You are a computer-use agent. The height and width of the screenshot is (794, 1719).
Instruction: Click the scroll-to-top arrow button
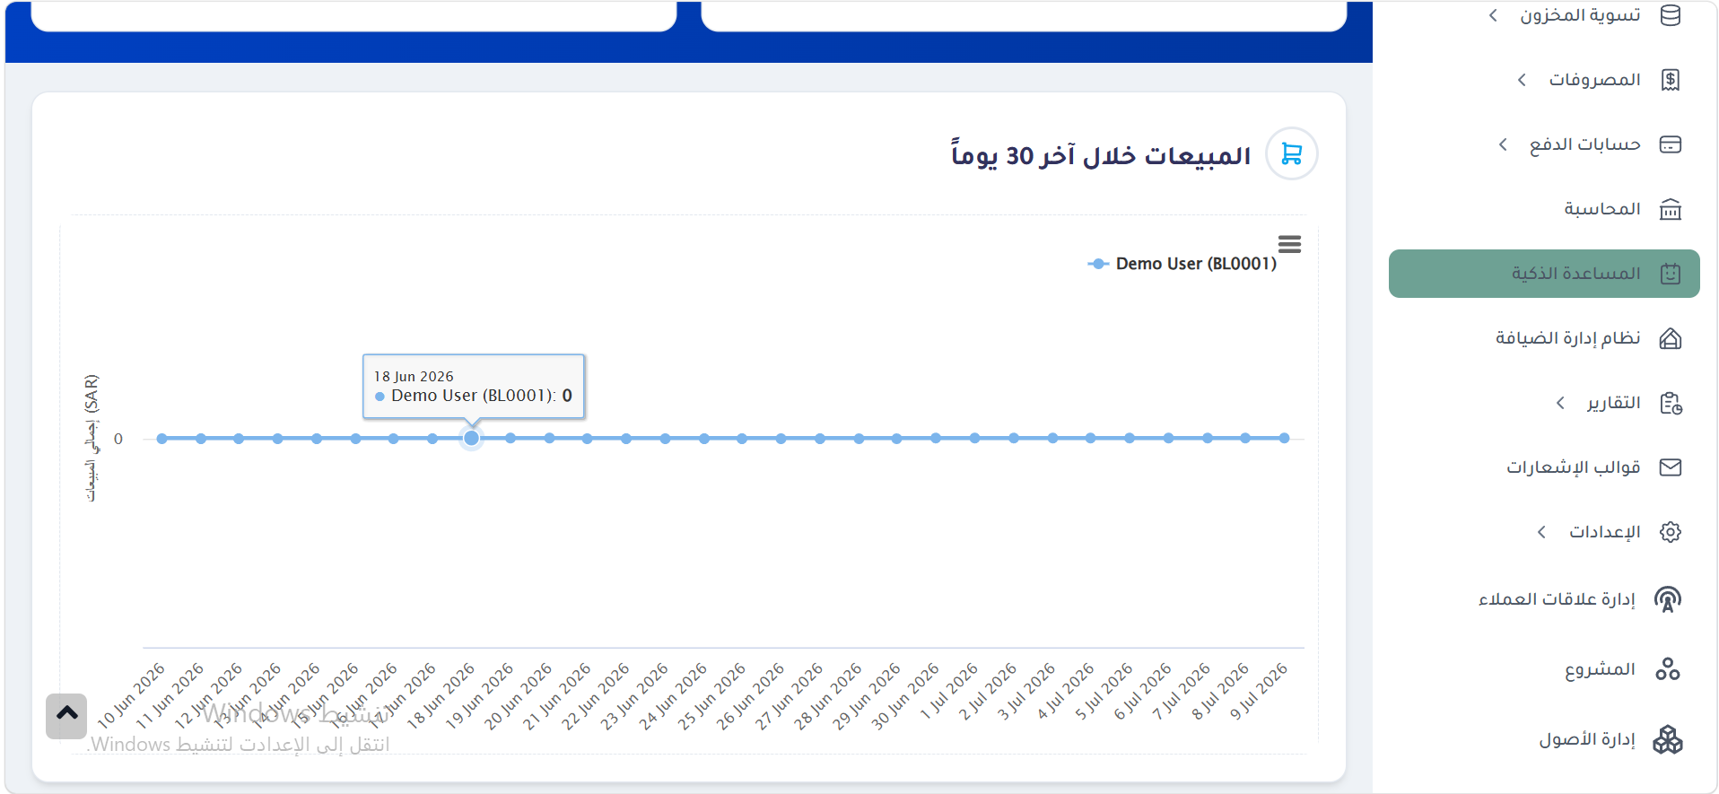point(66,716)
